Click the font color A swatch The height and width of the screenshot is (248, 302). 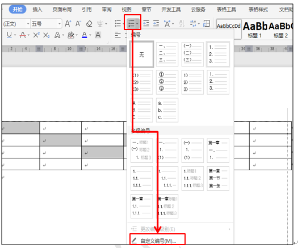(85, 35)
